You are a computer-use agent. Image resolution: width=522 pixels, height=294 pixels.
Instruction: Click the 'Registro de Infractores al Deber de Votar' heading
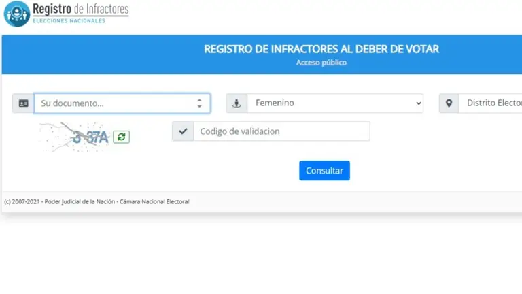321,49
